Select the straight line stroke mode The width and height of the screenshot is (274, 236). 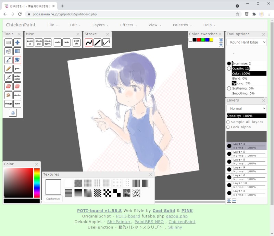(98, 43)
